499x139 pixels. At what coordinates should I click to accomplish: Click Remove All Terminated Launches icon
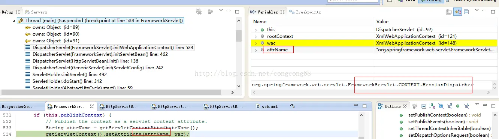(199, 12)
